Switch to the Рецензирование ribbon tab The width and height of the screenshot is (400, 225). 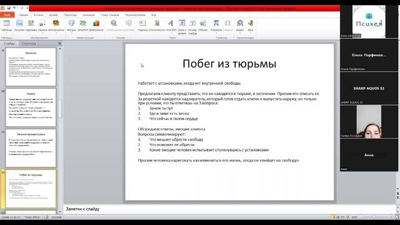click(x=135, y=15)
